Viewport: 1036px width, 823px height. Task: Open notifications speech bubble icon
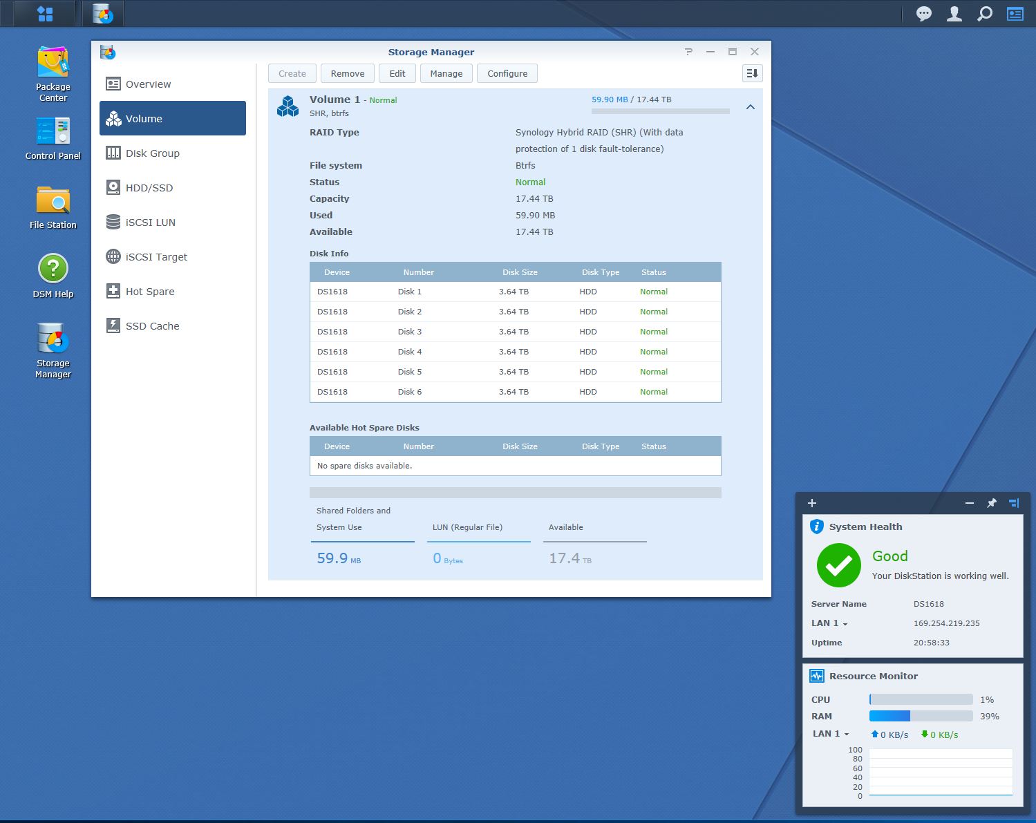tap(923, 14)
